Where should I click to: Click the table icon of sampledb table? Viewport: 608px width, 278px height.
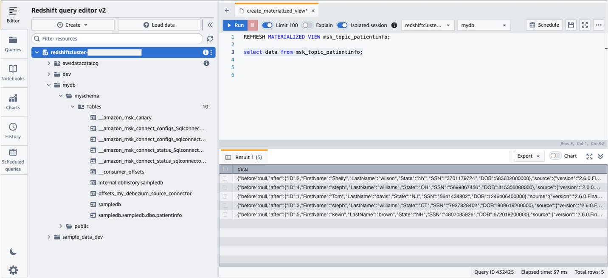click(93, 204)
